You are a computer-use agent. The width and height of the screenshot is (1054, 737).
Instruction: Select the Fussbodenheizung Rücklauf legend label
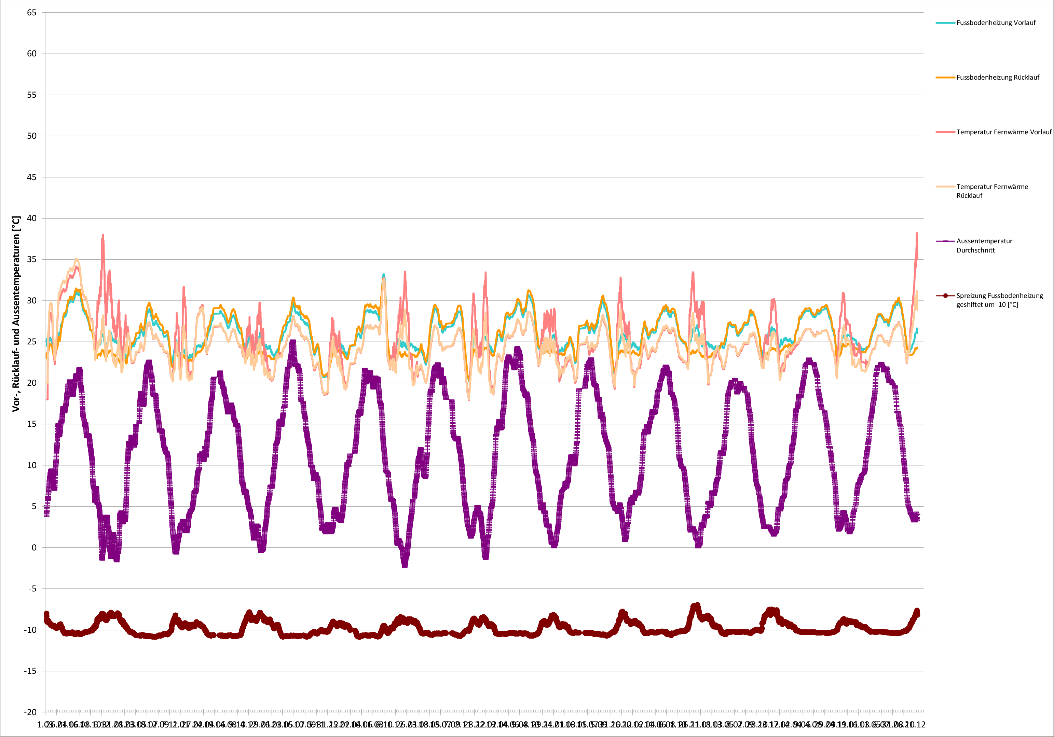click(x=998, y=77)
